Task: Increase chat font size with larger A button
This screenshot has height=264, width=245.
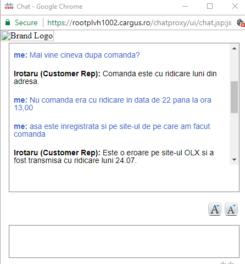Action: tap(215, 209)
